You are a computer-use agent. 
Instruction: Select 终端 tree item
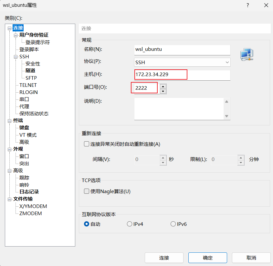point(18,121)
